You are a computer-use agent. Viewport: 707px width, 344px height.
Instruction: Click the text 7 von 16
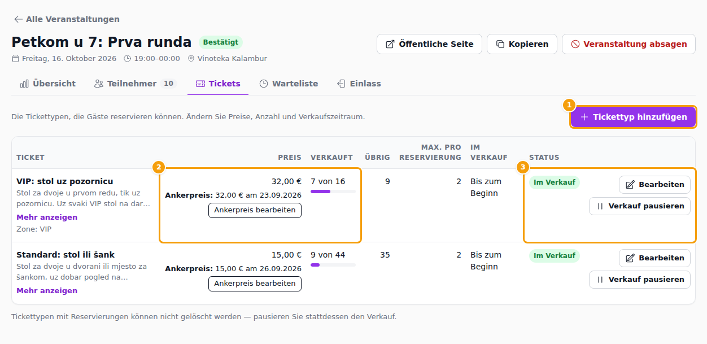328,181
